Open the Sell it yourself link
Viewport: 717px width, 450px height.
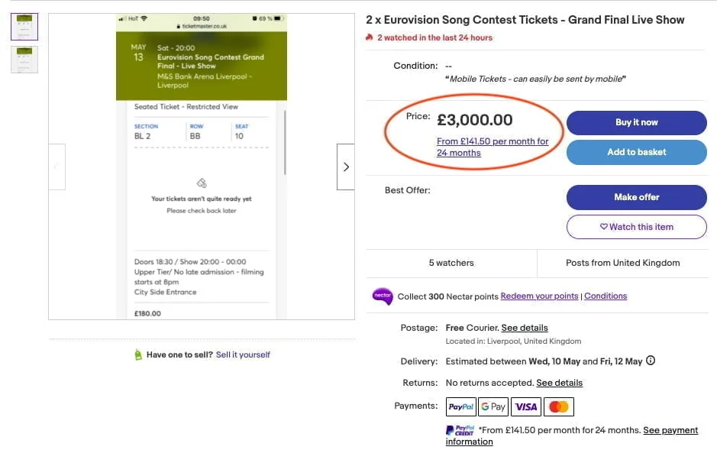click(243, 354)
